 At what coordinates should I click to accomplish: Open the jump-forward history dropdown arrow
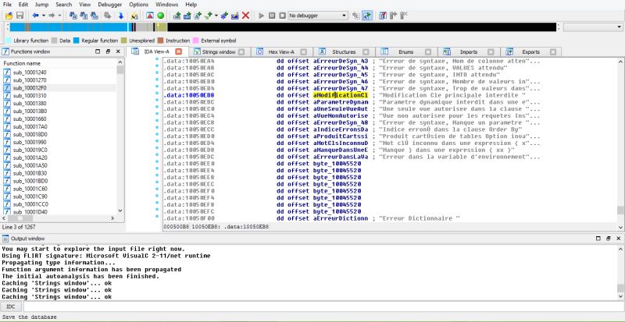(60, 16)
